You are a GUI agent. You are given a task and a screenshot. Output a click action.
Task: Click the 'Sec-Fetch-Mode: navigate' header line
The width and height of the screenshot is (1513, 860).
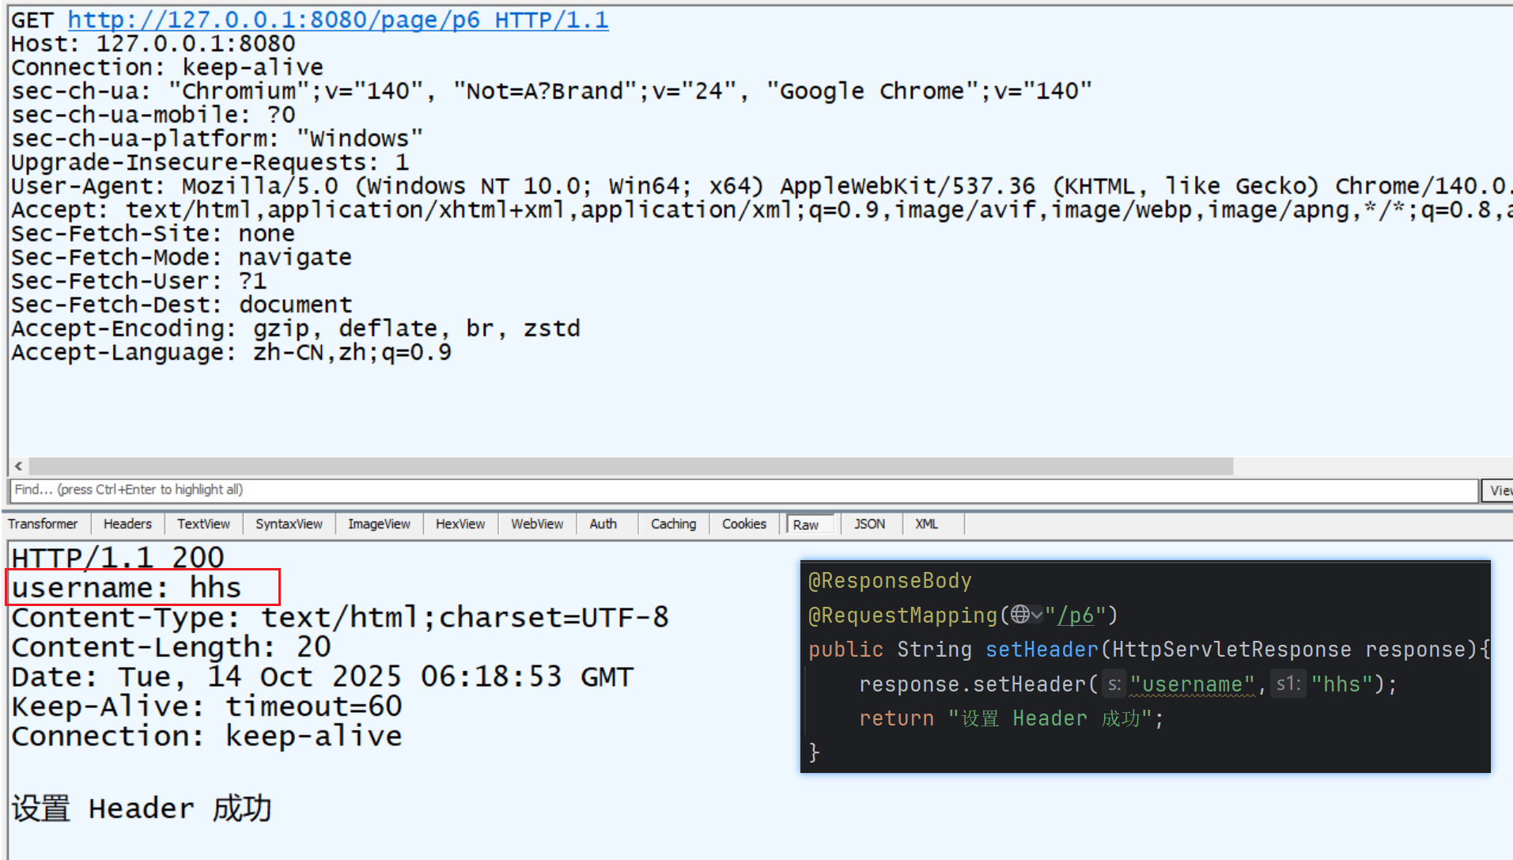[181, 257]
